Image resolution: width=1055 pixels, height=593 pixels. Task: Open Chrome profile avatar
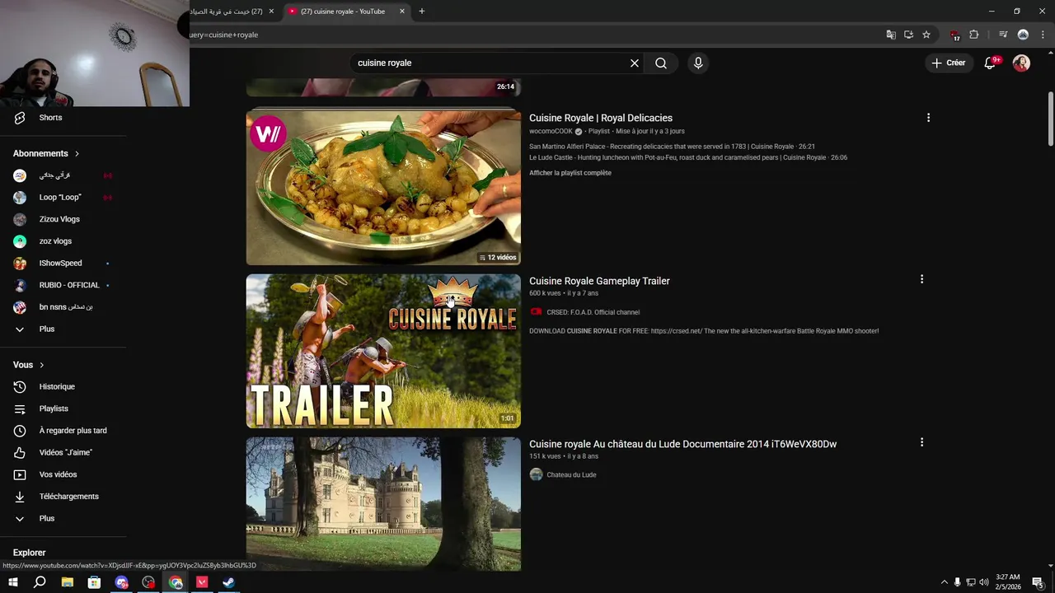(1023, 35)
